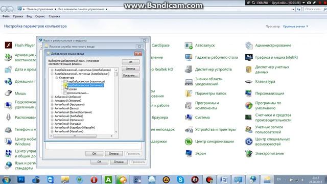Open the Мышь (Mouse) settings icon
Screen dimensions: 327x184
tap(15, 93)
